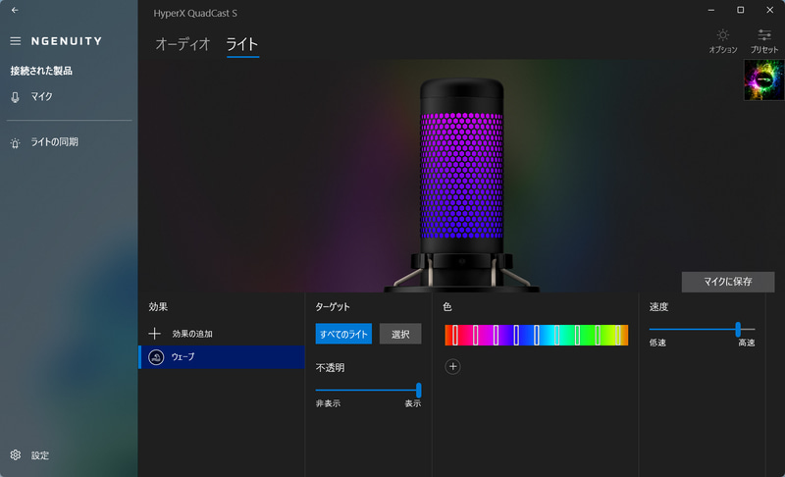Click the plus icon for 効果の追加
Screen dimensions: 785x477
pyautogui.click(x=155, y=334)
